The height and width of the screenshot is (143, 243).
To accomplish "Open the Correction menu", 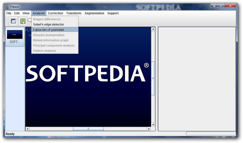I will (x=55, y=13).
